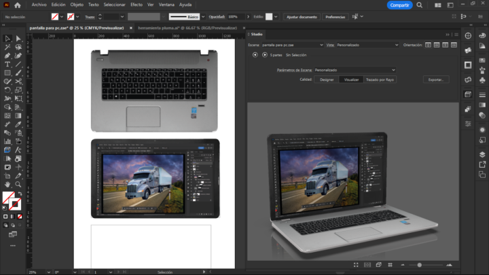Open the Archivo menu
This screenshot has height=275, width=489.
point(39,5)
